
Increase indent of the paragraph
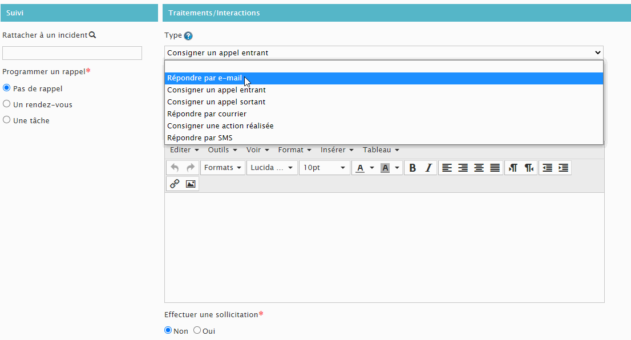(x=563, y=168)
